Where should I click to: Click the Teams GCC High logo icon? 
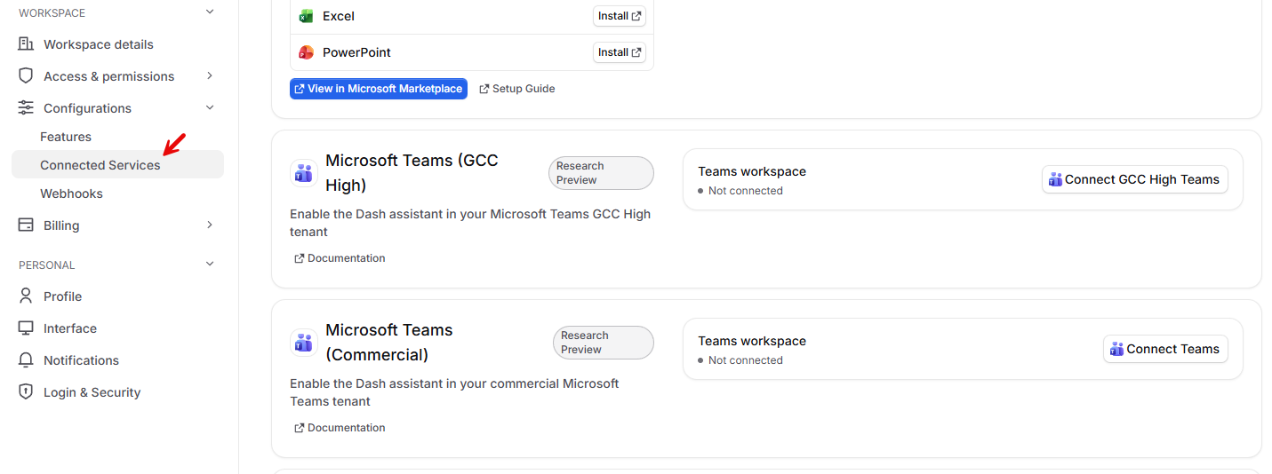[x=304, y=173]
